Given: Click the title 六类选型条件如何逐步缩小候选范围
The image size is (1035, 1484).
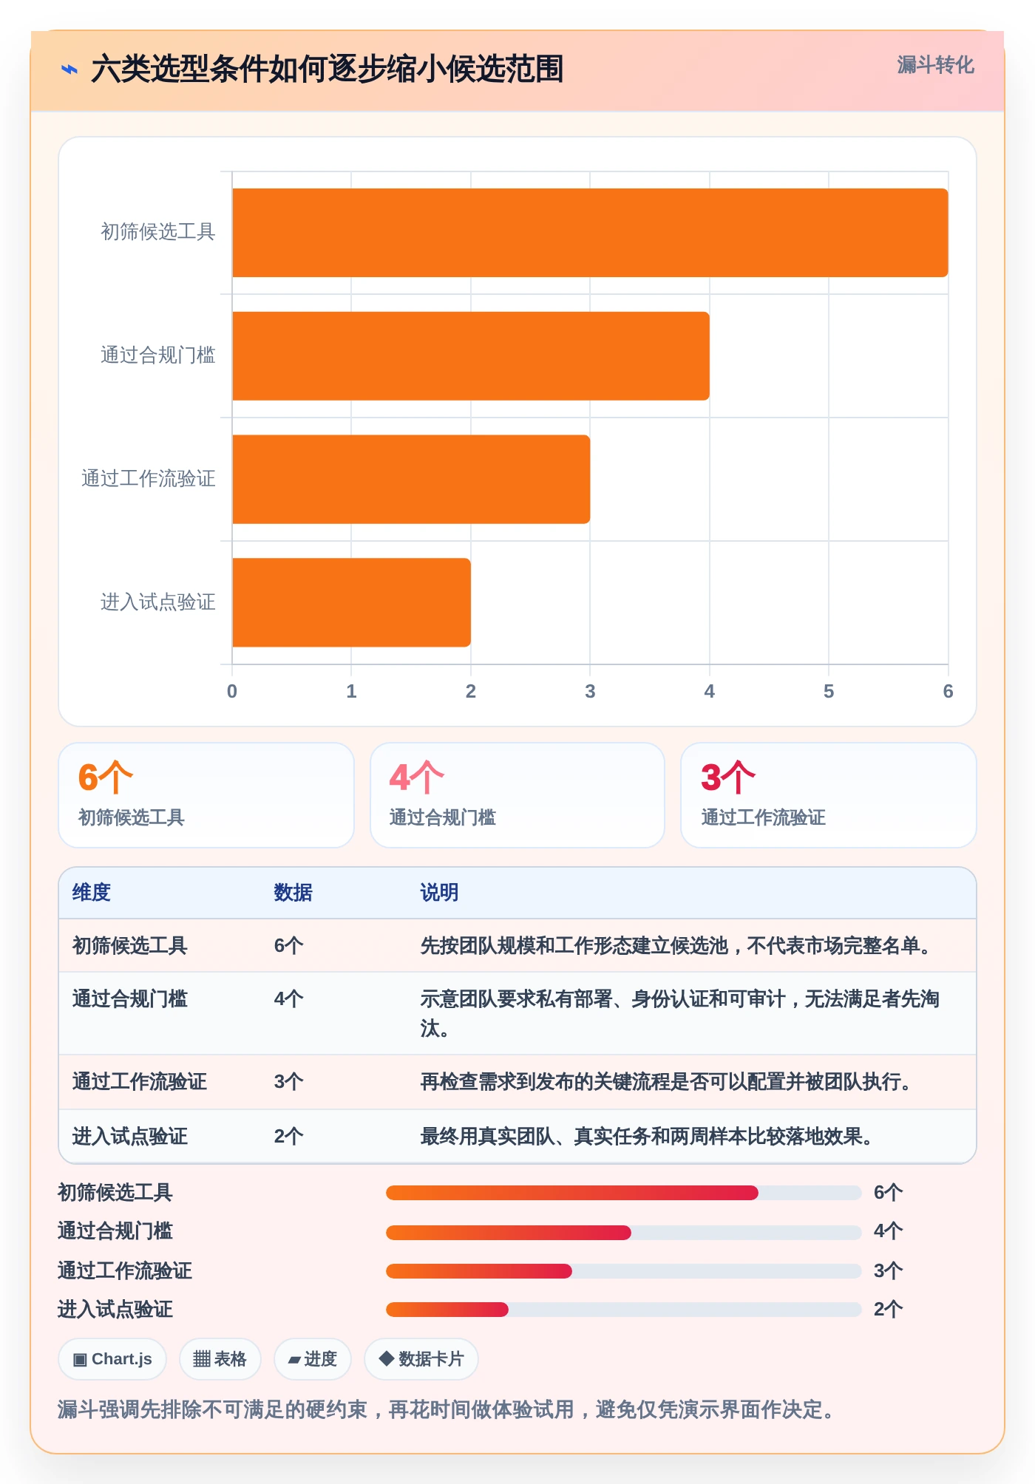Looking at the screenshot, I should pyautogui.click(x=327, y=69).
